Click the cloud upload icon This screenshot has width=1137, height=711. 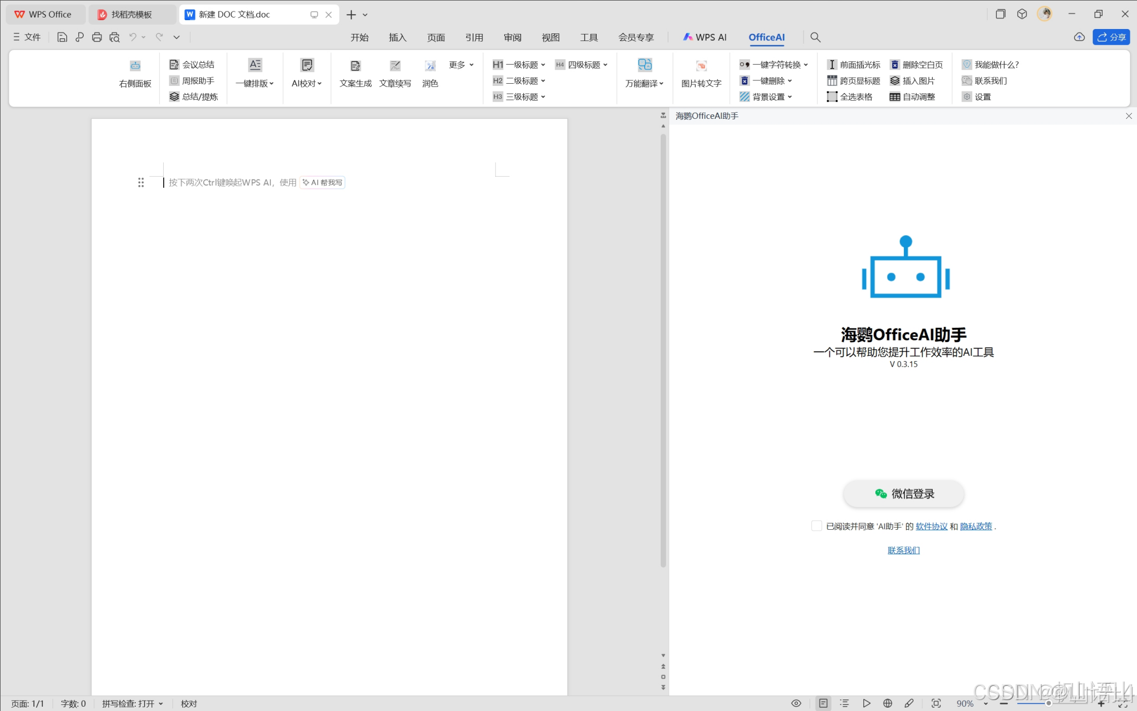1079,37
